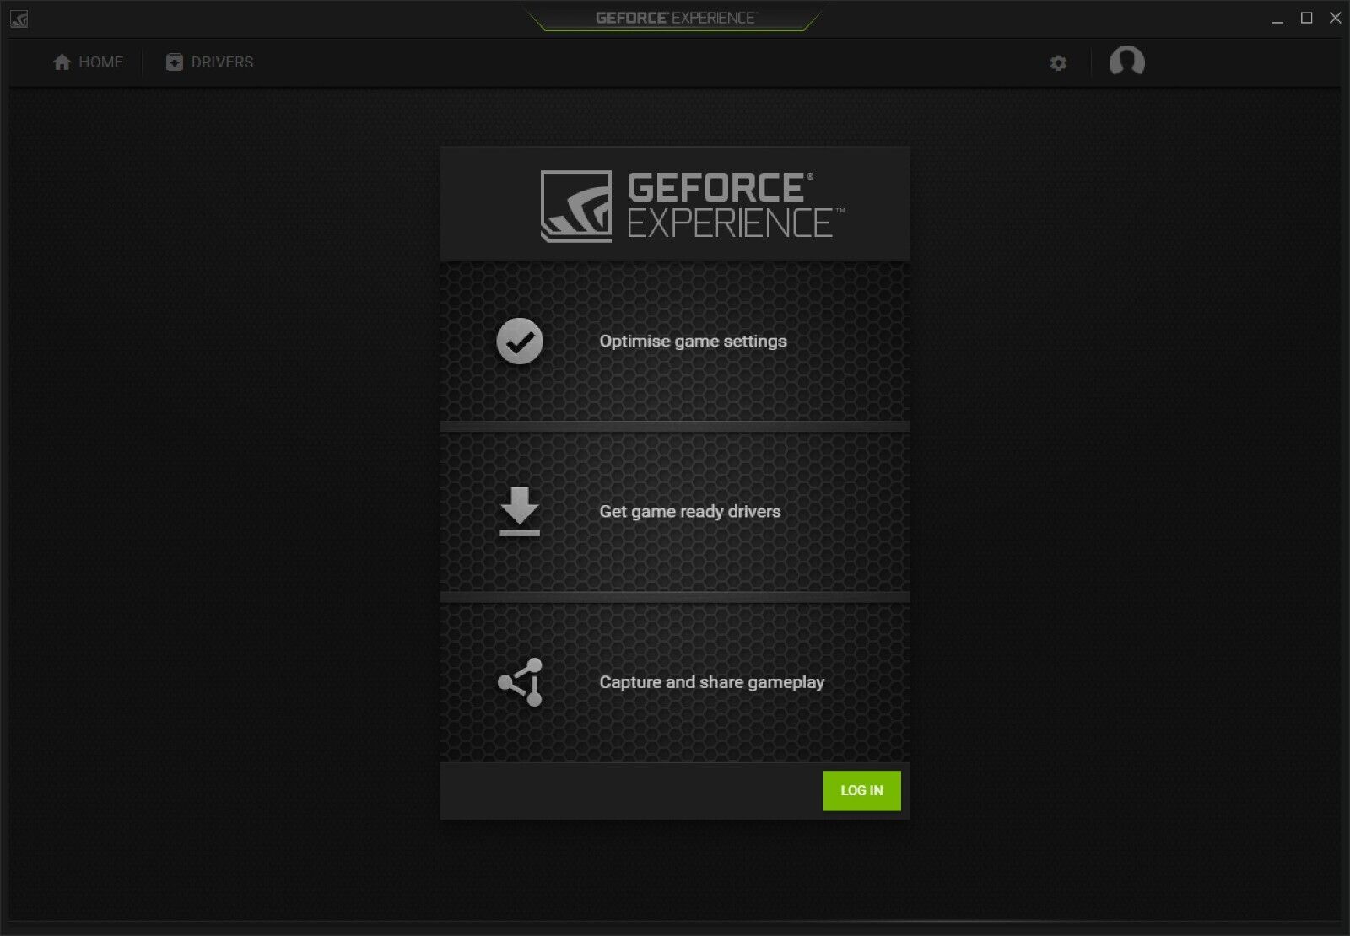Open the user account avatar
Viewport: 1350px width, 936px height.
(x=1126, y=62)
